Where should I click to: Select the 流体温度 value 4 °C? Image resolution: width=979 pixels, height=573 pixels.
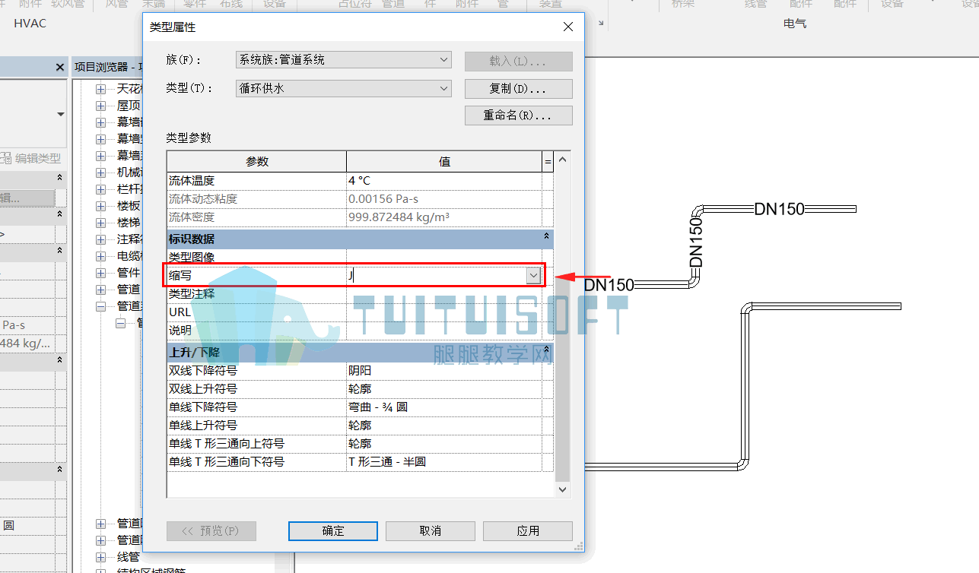444,181
